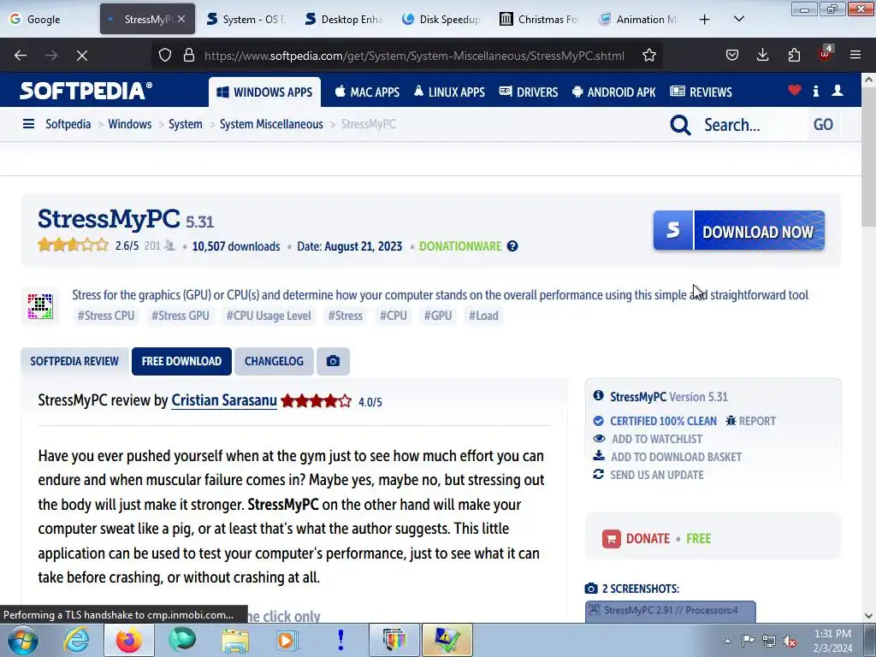The height and width of the screenshot is (657, 876).
Task: Open the Firefox downloads panel
Action: coord(762,55)
